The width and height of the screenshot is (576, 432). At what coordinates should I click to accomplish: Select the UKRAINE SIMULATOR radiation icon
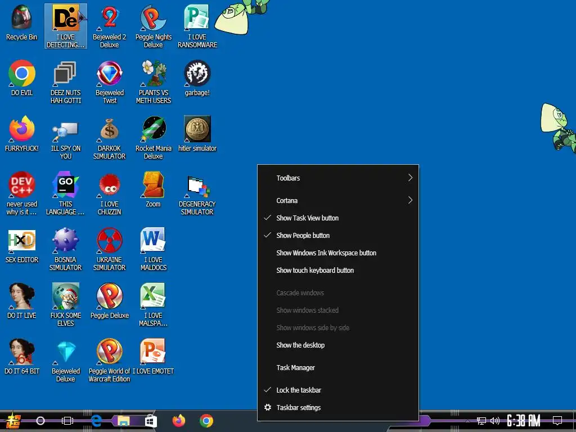point(110,249)
